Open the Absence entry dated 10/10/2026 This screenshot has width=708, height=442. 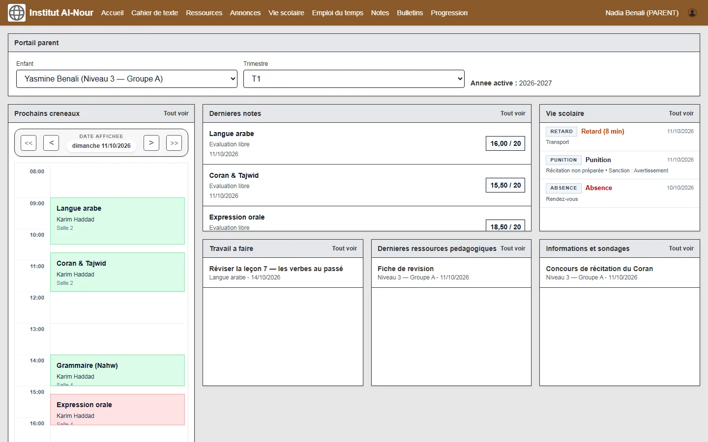pyautogui.click(x=619, y=193)
